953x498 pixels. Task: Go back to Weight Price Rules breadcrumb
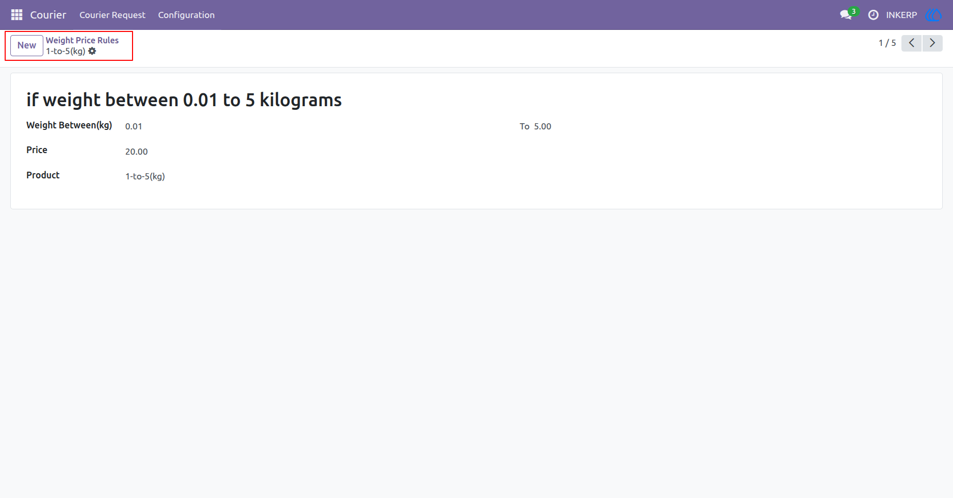coord(82,40)
